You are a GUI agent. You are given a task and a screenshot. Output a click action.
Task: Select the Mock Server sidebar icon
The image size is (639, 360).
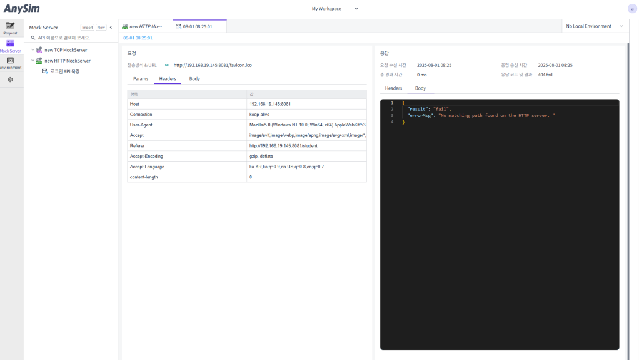[x=10, y=46]
